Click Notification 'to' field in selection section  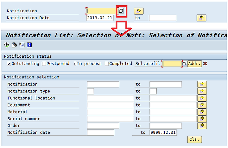[x=166, y=84]
